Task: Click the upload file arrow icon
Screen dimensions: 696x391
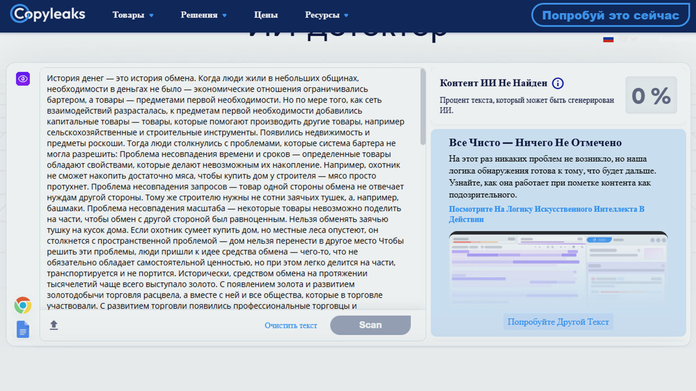Action: coord(54,325)
